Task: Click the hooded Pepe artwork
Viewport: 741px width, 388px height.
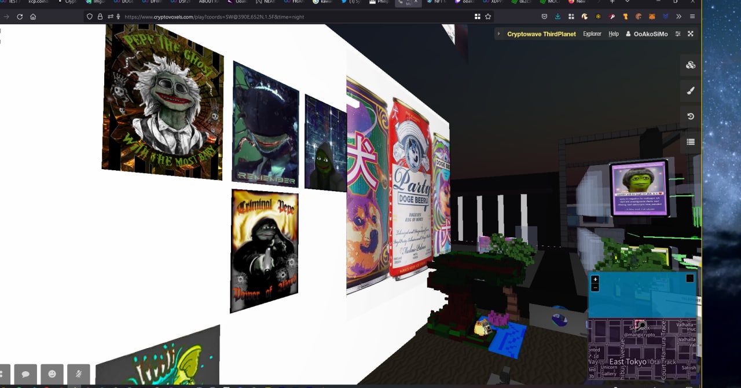Action: (325, 144)
